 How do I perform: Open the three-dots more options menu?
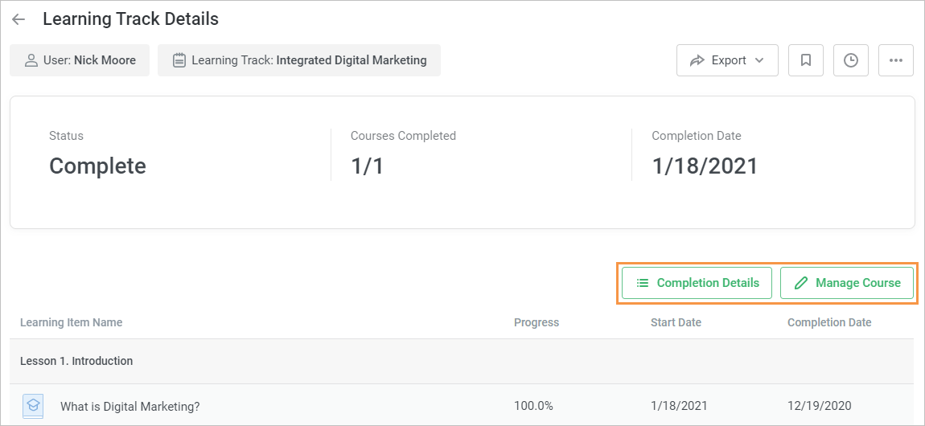click(895, 60)
